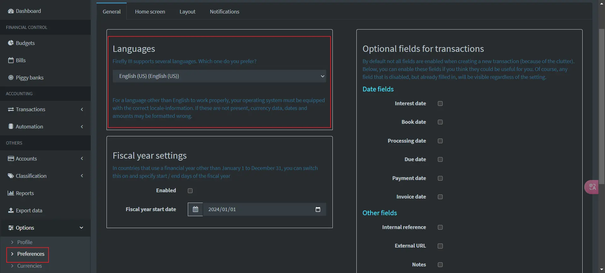Click the Dashboard gauge icon

[x=11, y=11]
